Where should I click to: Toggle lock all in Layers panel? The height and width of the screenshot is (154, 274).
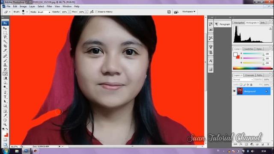(251, 85)
